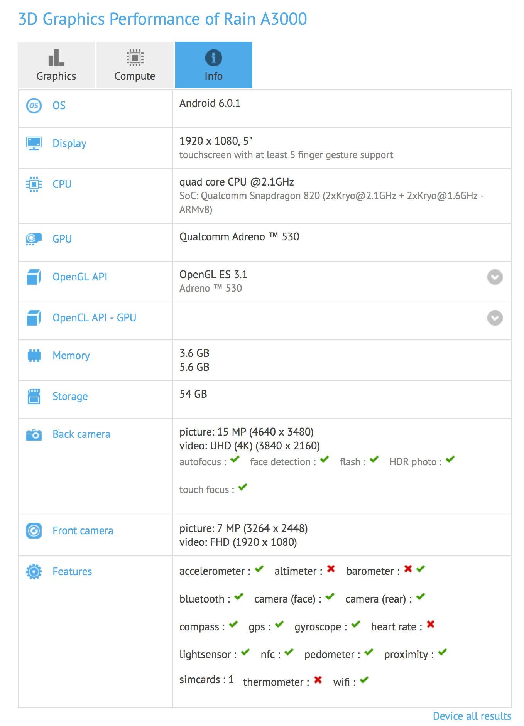Switch to the Compute tab

tap(135, 65)
